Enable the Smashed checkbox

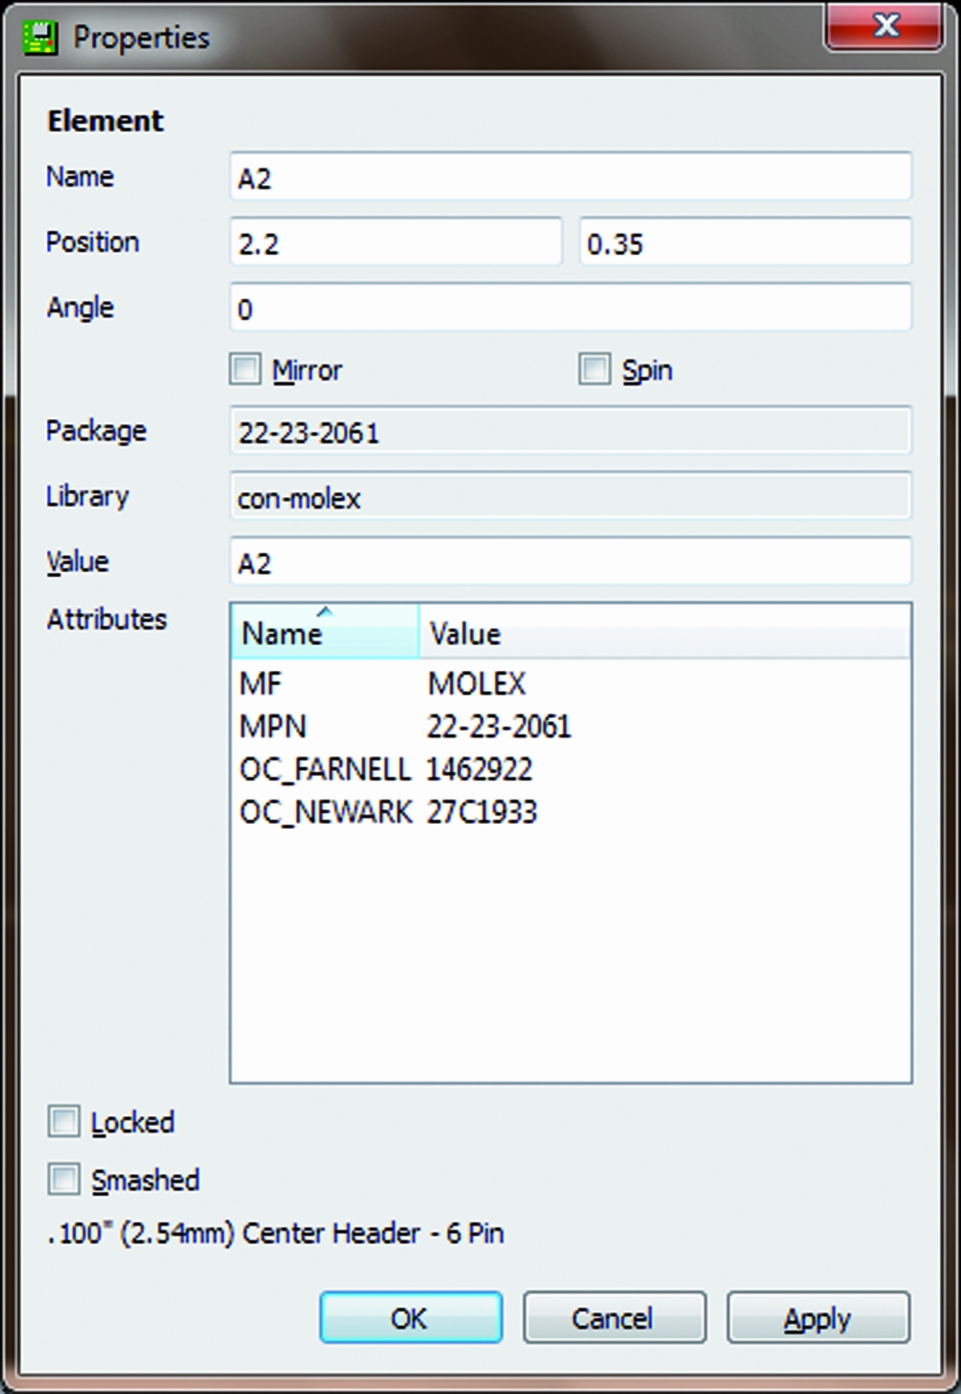(64, 1180)
